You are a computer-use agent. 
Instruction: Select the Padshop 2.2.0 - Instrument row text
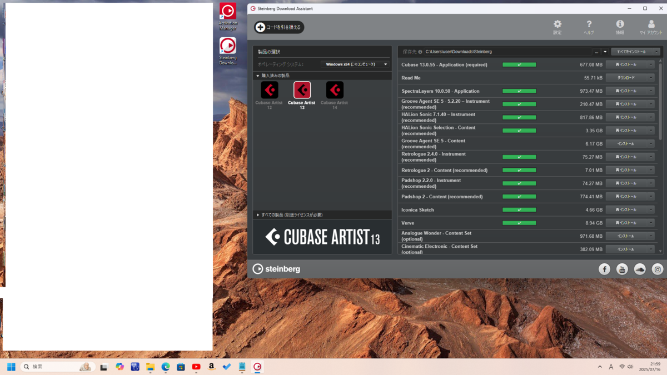point(431,183)
